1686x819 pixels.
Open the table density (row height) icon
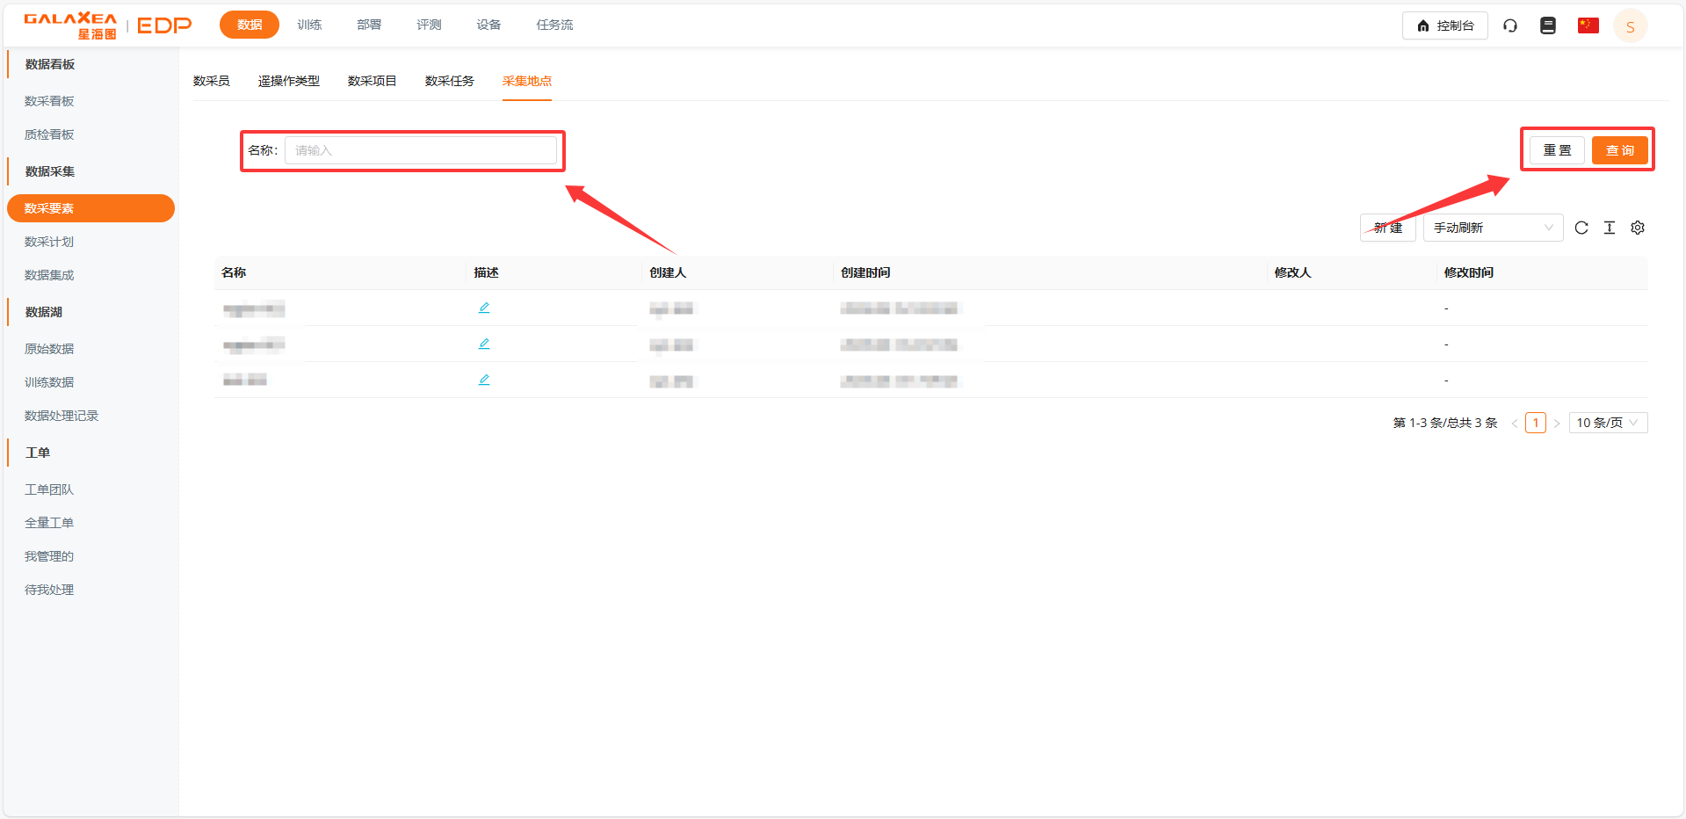point(1609,228)
